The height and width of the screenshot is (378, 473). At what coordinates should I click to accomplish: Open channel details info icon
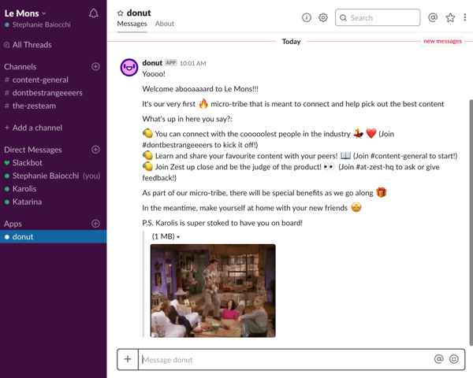click(x=307, y=17)
